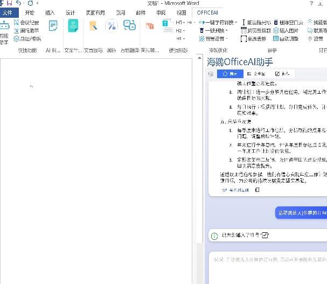Click the 便捷排版 document layout icon
The image size is (327, 284).
point(168,26)
